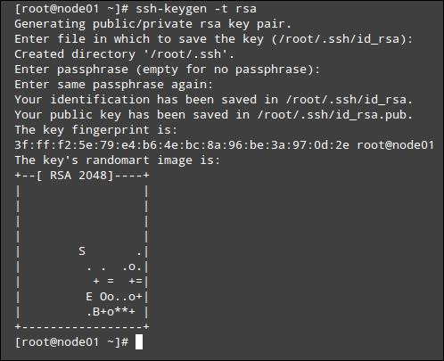This screenshot has height=361, width=444.
Task: Click the root@node01 label after the fingerprint
Action: (395, 145)
